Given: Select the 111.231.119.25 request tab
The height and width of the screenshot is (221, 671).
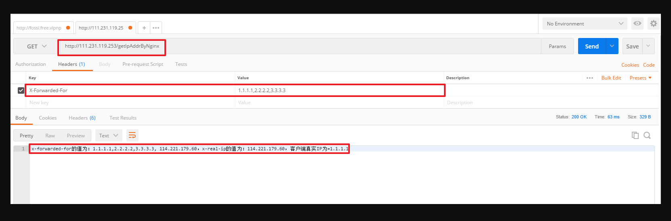Looking at the screenshot, I should 105,28.
